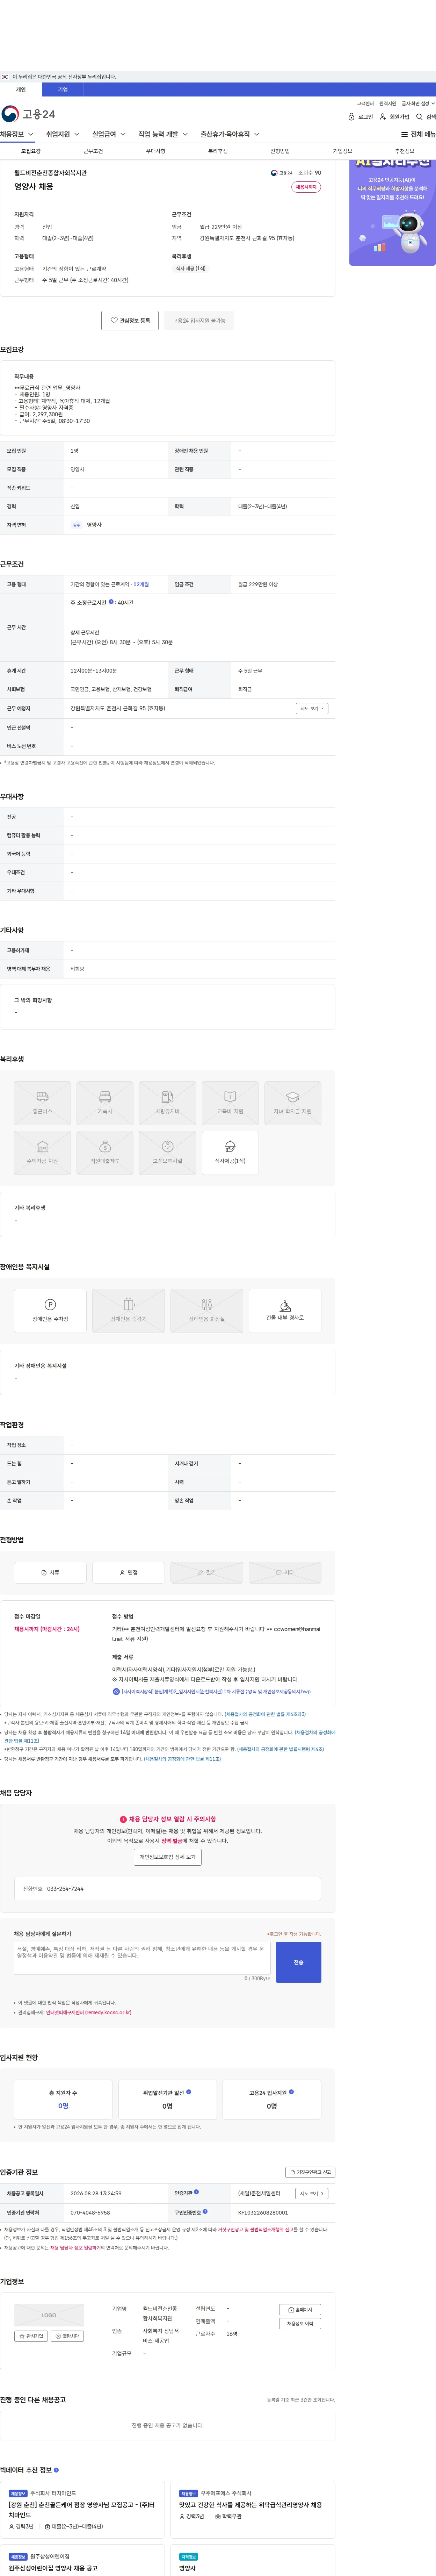Open the 고용24 logo home link
Image resolution: width=436 pixels, height=2576 pixels.
(28, 114)
